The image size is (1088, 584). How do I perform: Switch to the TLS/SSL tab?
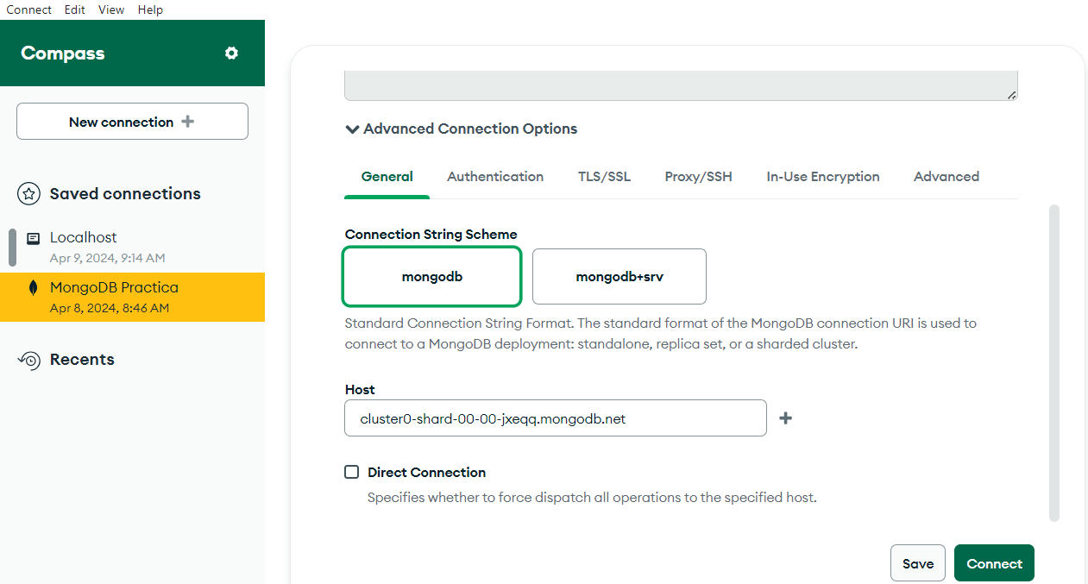click(604, 177)
